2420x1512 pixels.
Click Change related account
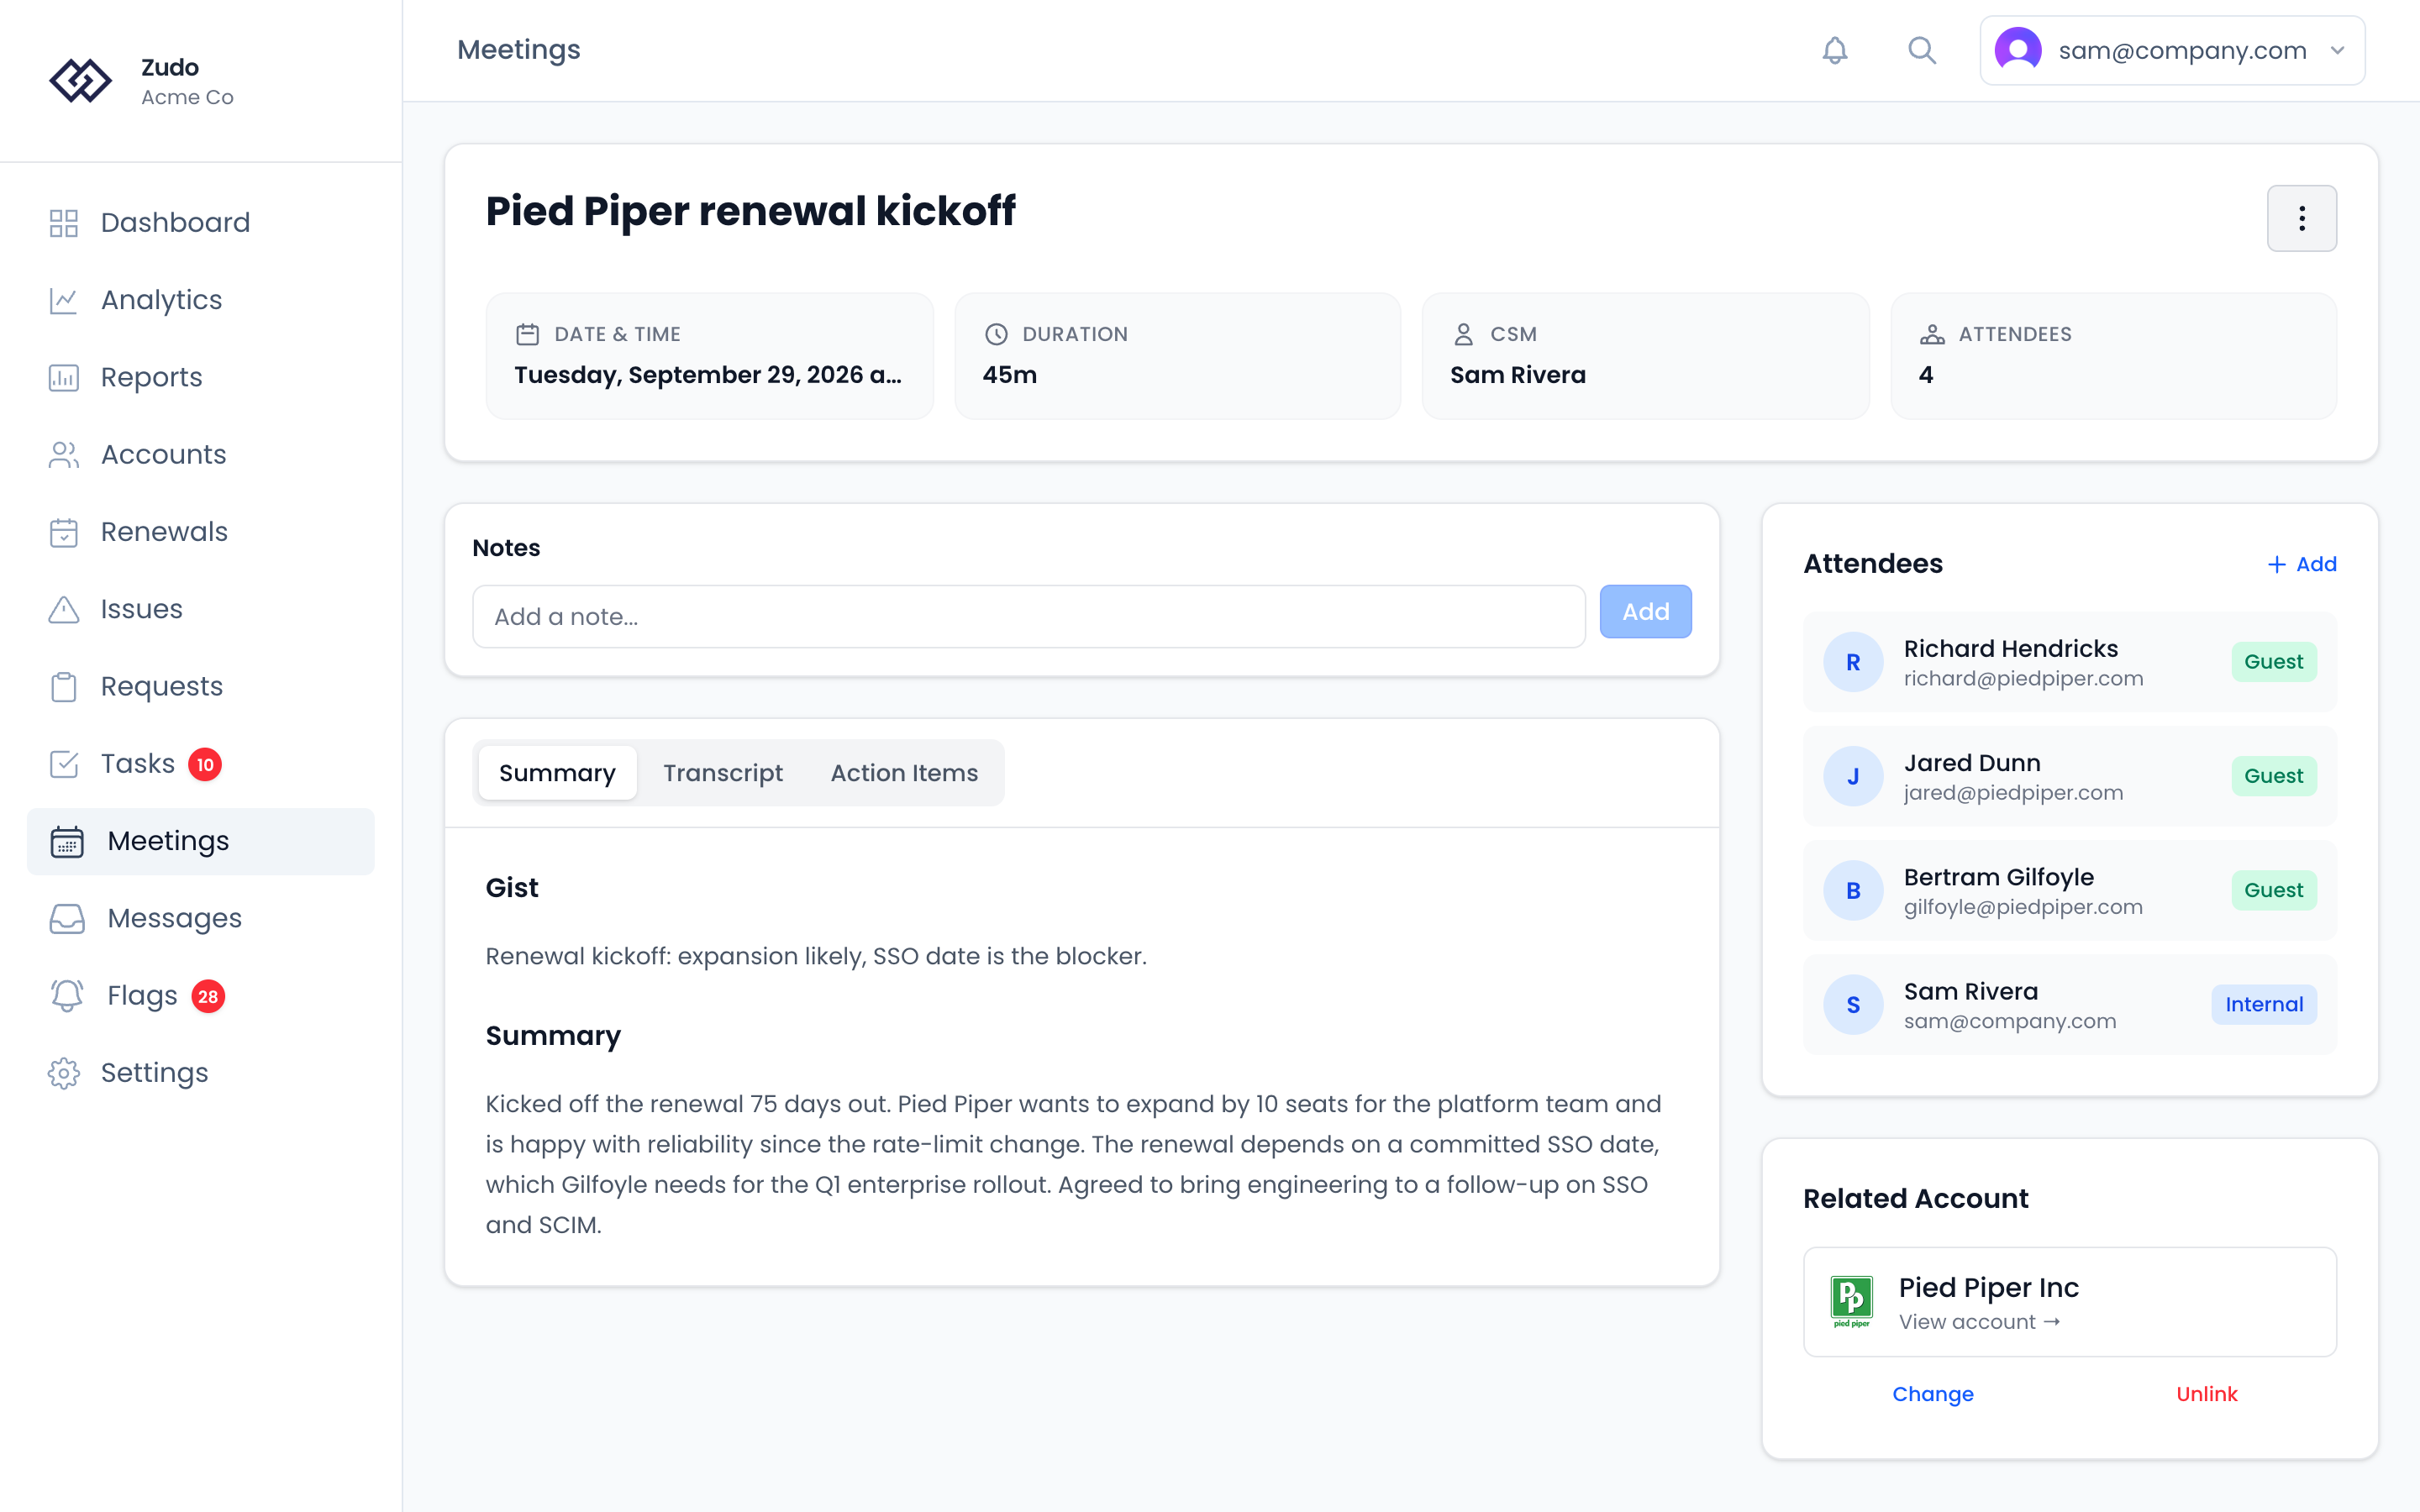pyautogui.click(x=1932, y=1394)
